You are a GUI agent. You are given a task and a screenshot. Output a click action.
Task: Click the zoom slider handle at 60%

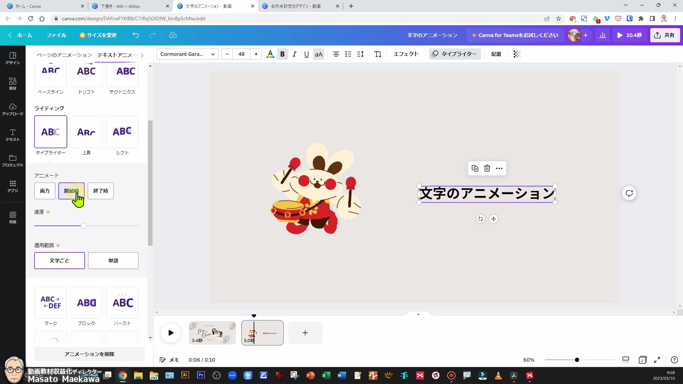click(x=577, y=360)
